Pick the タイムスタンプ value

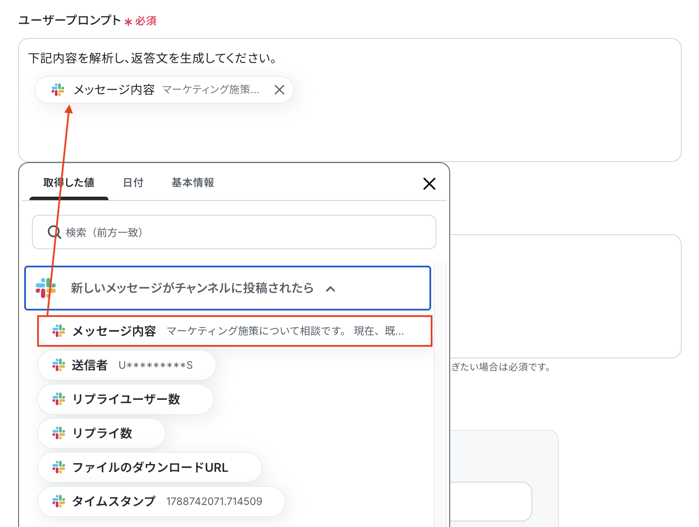(161, 501)
